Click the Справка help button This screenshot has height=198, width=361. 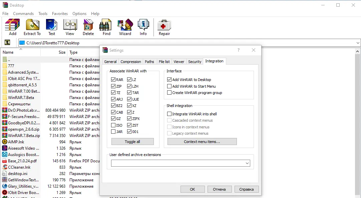pyautogui.click(x=246, y=189)
